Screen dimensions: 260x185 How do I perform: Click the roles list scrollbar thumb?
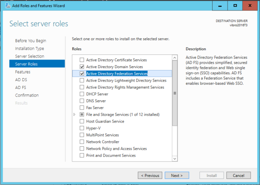(174, 93)
